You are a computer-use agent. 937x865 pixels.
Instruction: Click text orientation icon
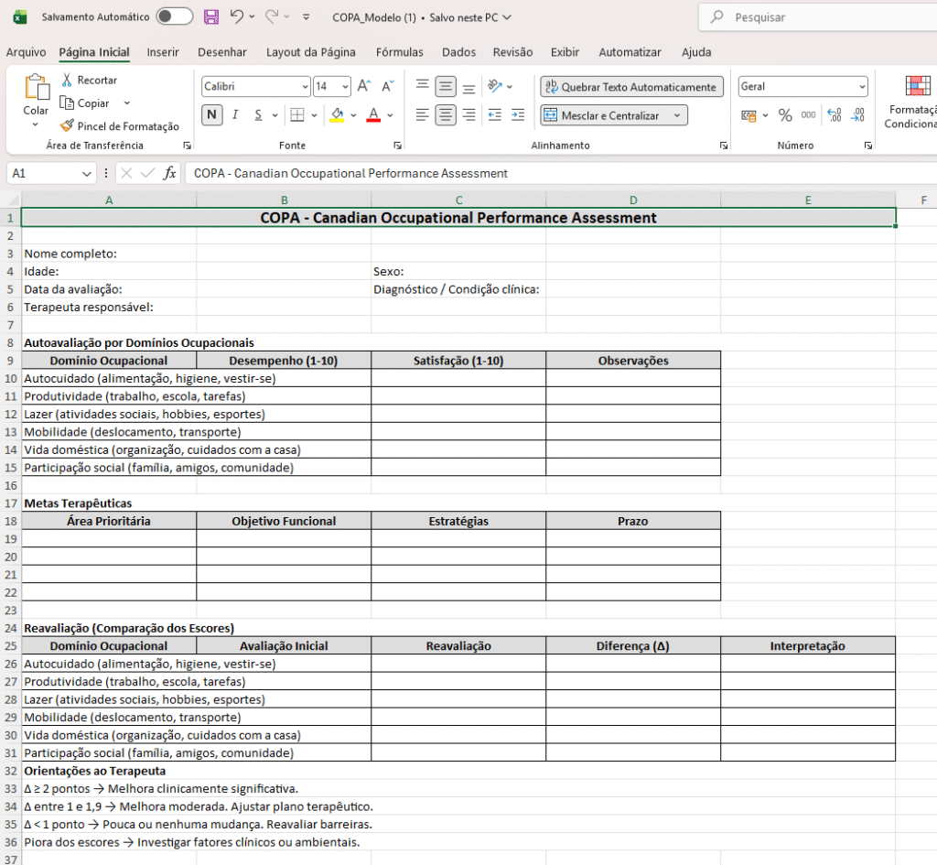point(495,86)
